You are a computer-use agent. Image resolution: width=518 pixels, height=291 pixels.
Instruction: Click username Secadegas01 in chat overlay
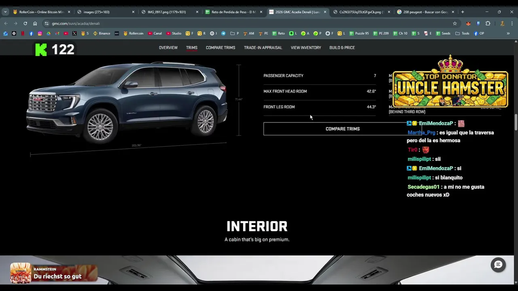pos(423,187)
